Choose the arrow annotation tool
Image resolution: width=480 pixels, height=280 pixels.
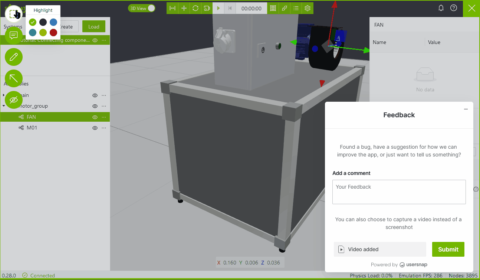coord(14,78)
